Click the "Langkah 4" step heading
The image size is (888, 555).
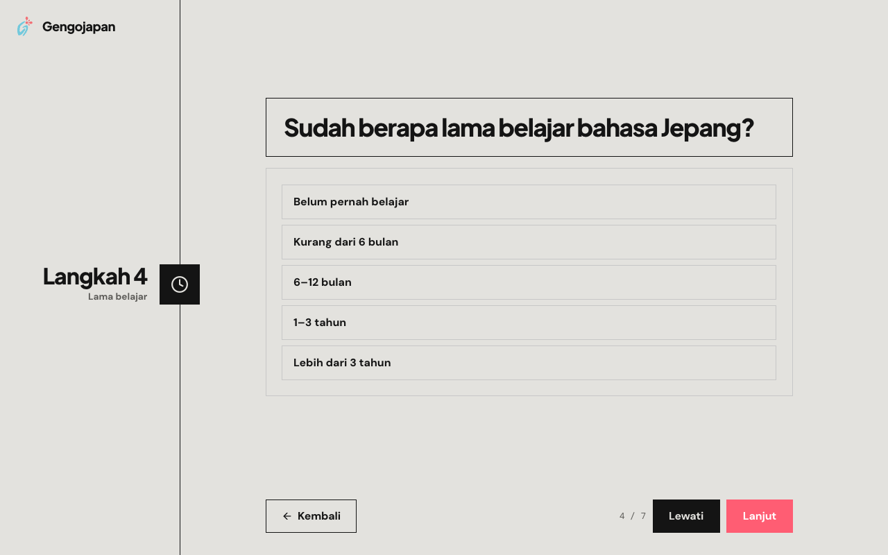[x=95, y=276]
